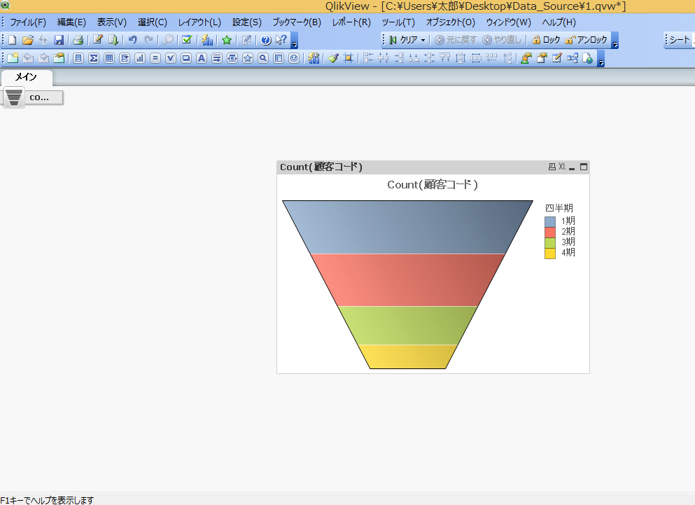Create a bookmark object star icon
The width and height of the screenshot is (695, 505).
click(247, 58)
